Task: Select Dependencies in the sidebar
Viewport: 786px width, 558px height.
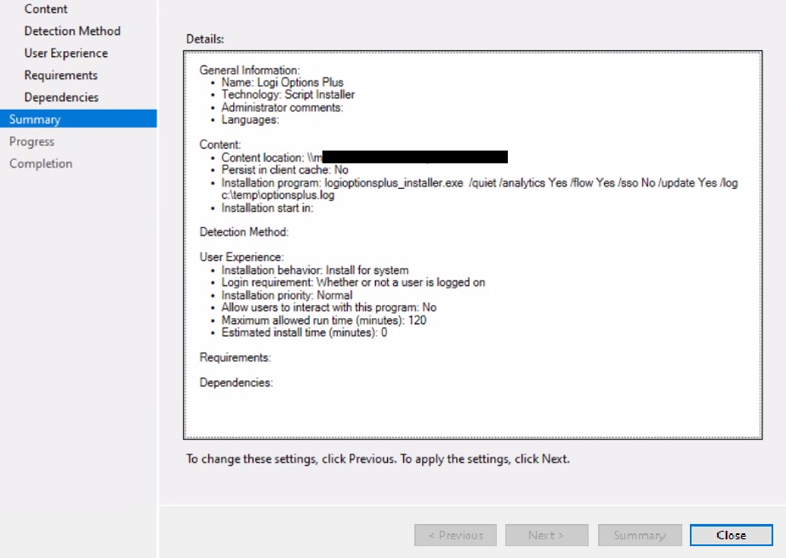Action: (61, 97)
